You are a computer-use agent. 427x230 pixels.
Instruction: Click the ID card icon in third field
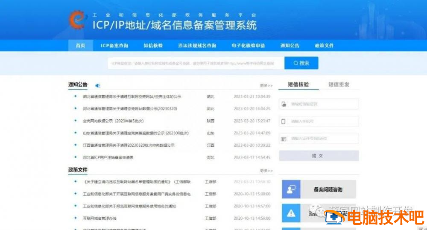point(284,139)
